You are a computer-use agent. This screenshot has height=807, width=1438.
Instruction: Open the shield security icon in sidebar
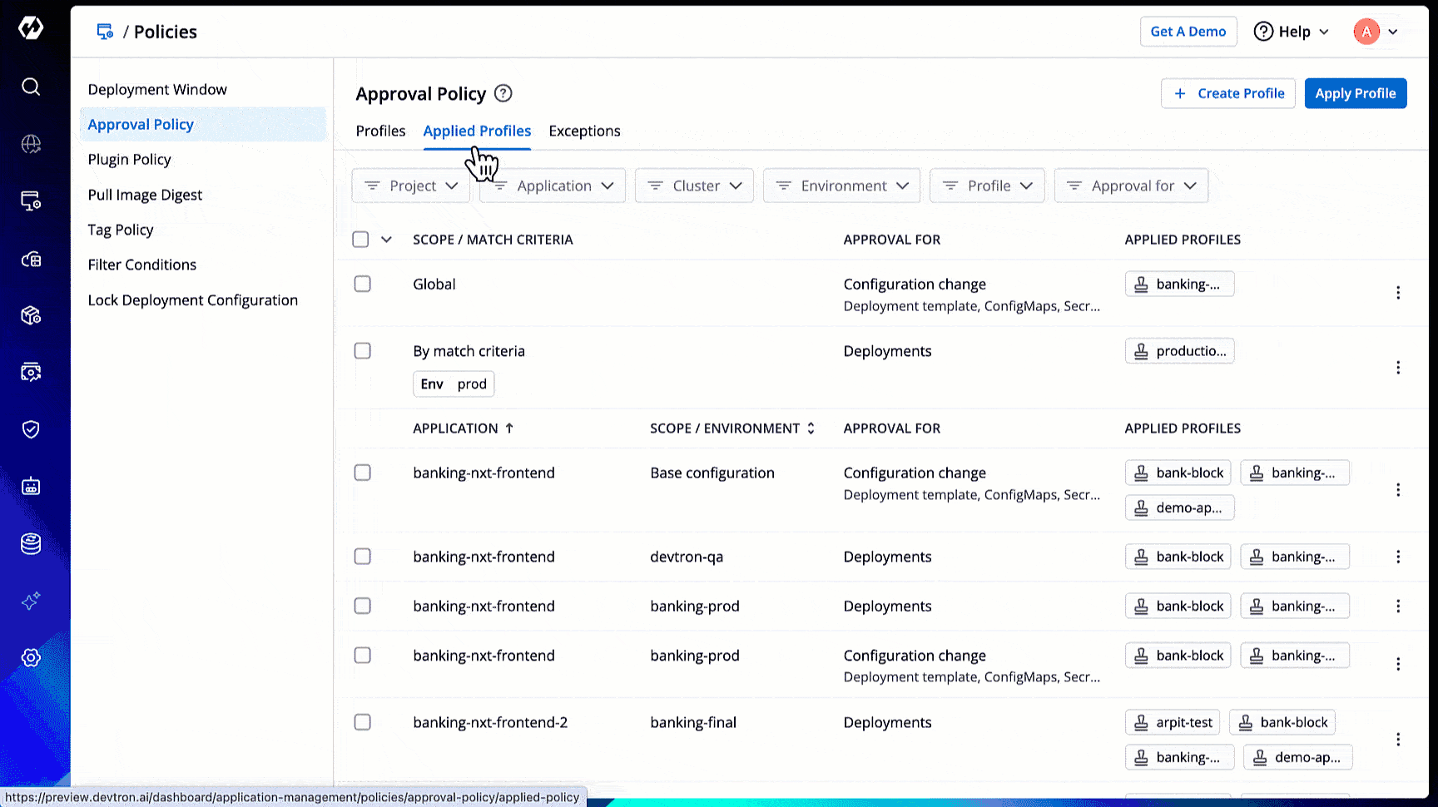tap(31, 429)
